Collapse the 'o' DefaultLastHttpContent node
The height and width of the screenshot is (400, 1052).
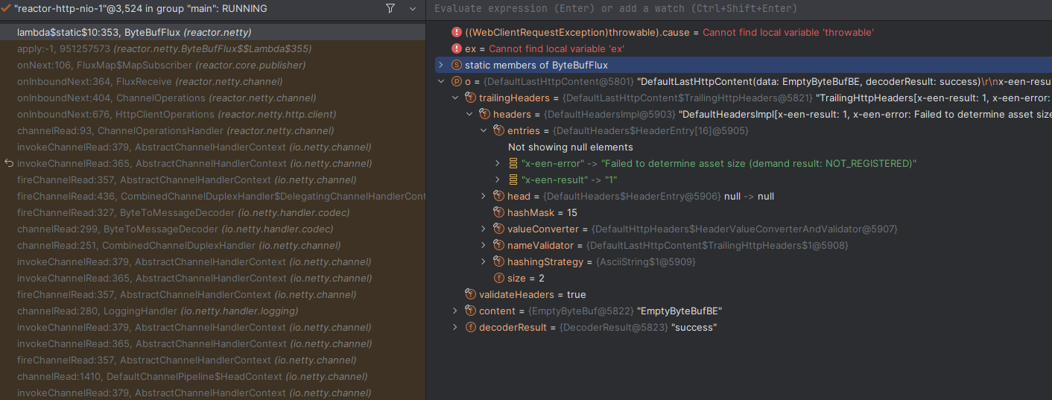440,82
